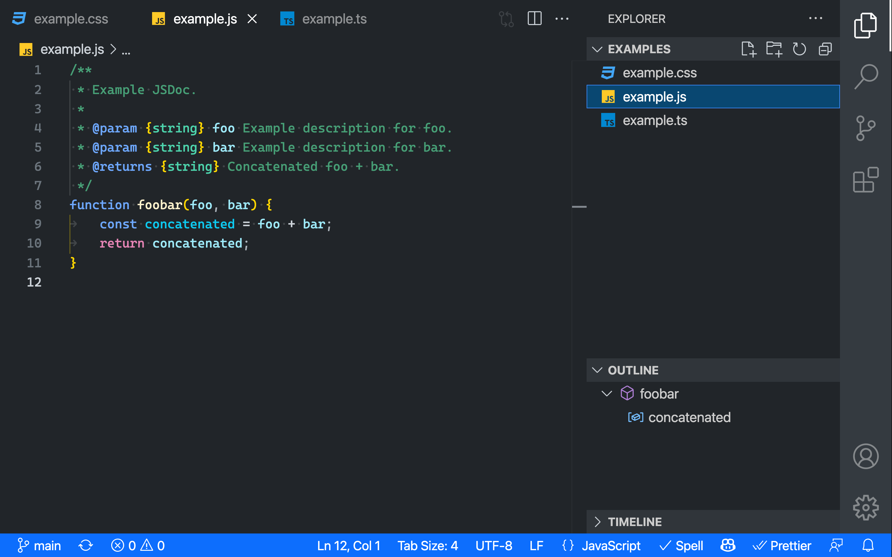This screenshot has width=892, height=557.
Task: Open the Source Control view
Action: click(x=866, y=128)
